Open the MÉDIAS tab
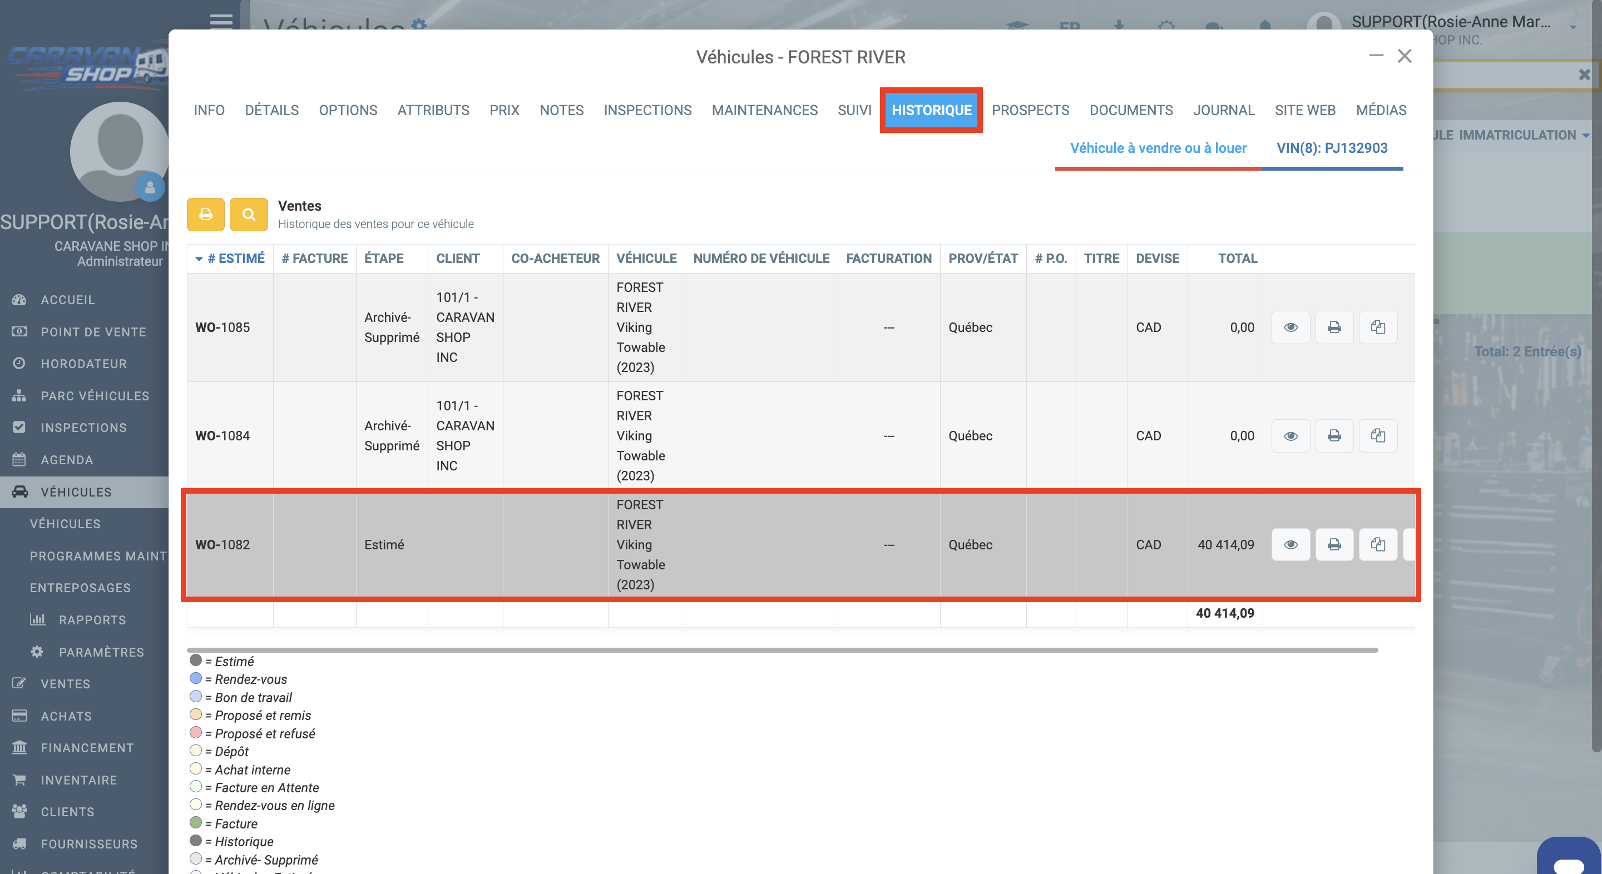 pyautogui.click(x=1381, y=110)
